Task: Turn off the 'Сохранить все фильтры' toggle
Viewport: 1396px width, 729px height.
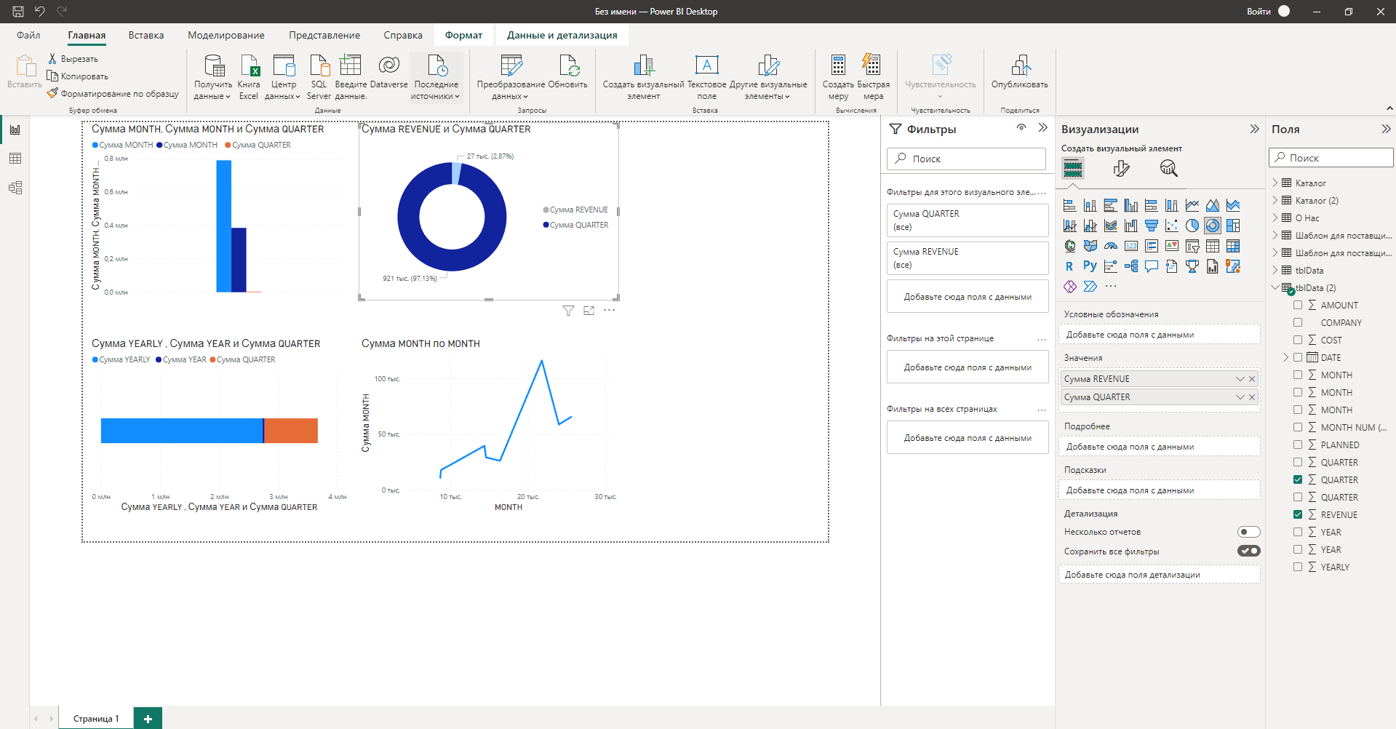Action: point(1248,551)
